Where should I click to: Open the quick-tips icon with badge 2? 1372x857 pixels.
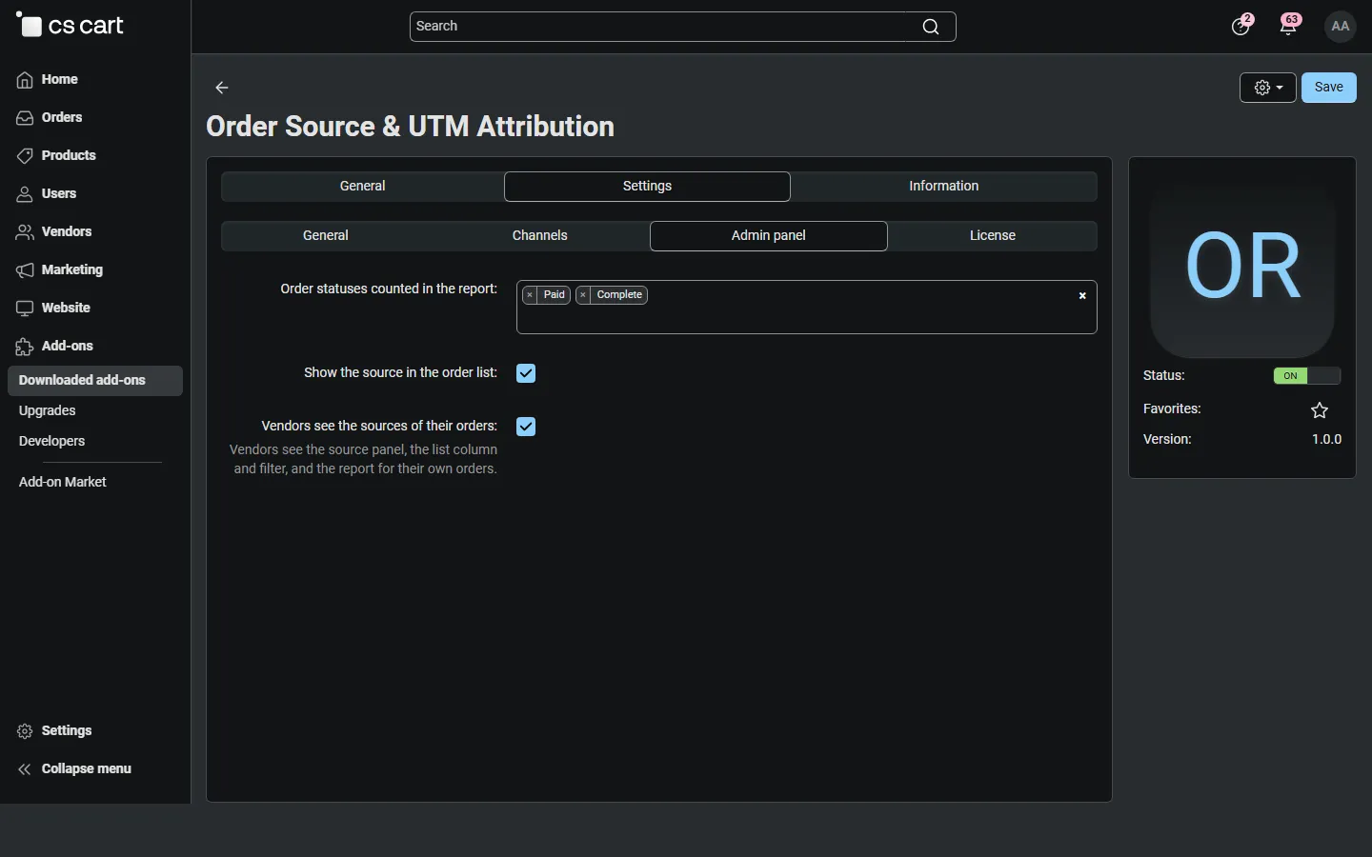1241,26
